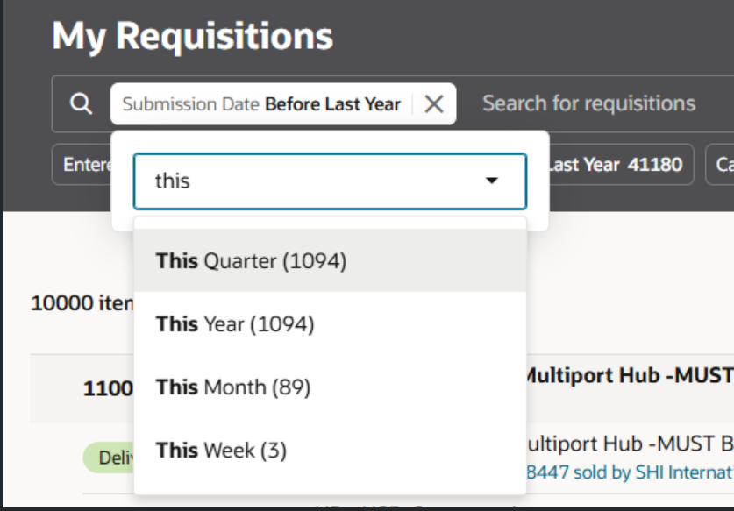This screenshot has width=734, height=511.
Task: Choose This Year (1094) from the list
Action: (330, 323)
